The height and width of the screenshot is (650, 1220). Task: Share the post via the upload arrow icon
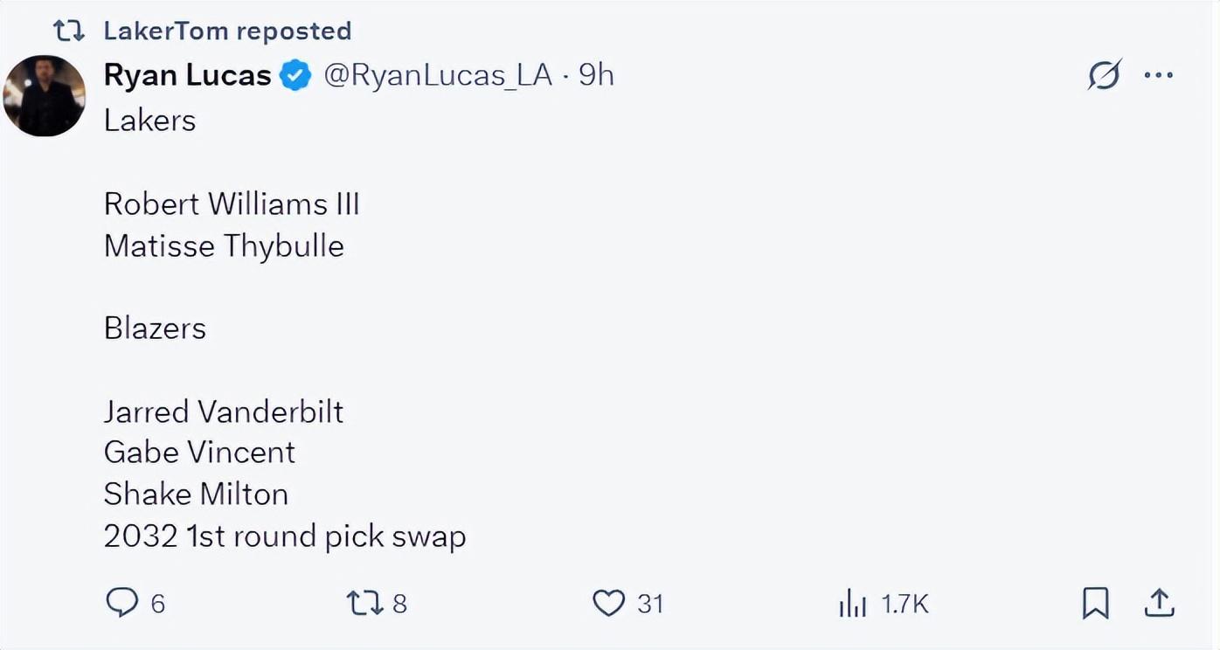[x=1158, y=603]
